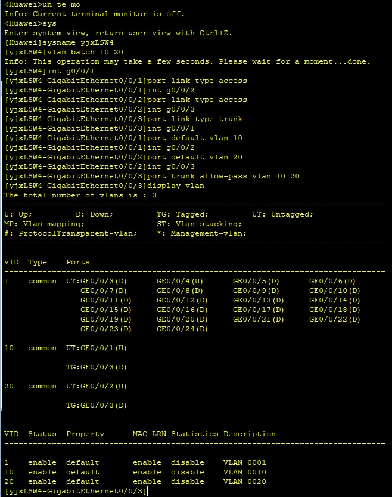Click the MAC-LRN column header
Screen dimensions: 392x497
click(149, 434)
